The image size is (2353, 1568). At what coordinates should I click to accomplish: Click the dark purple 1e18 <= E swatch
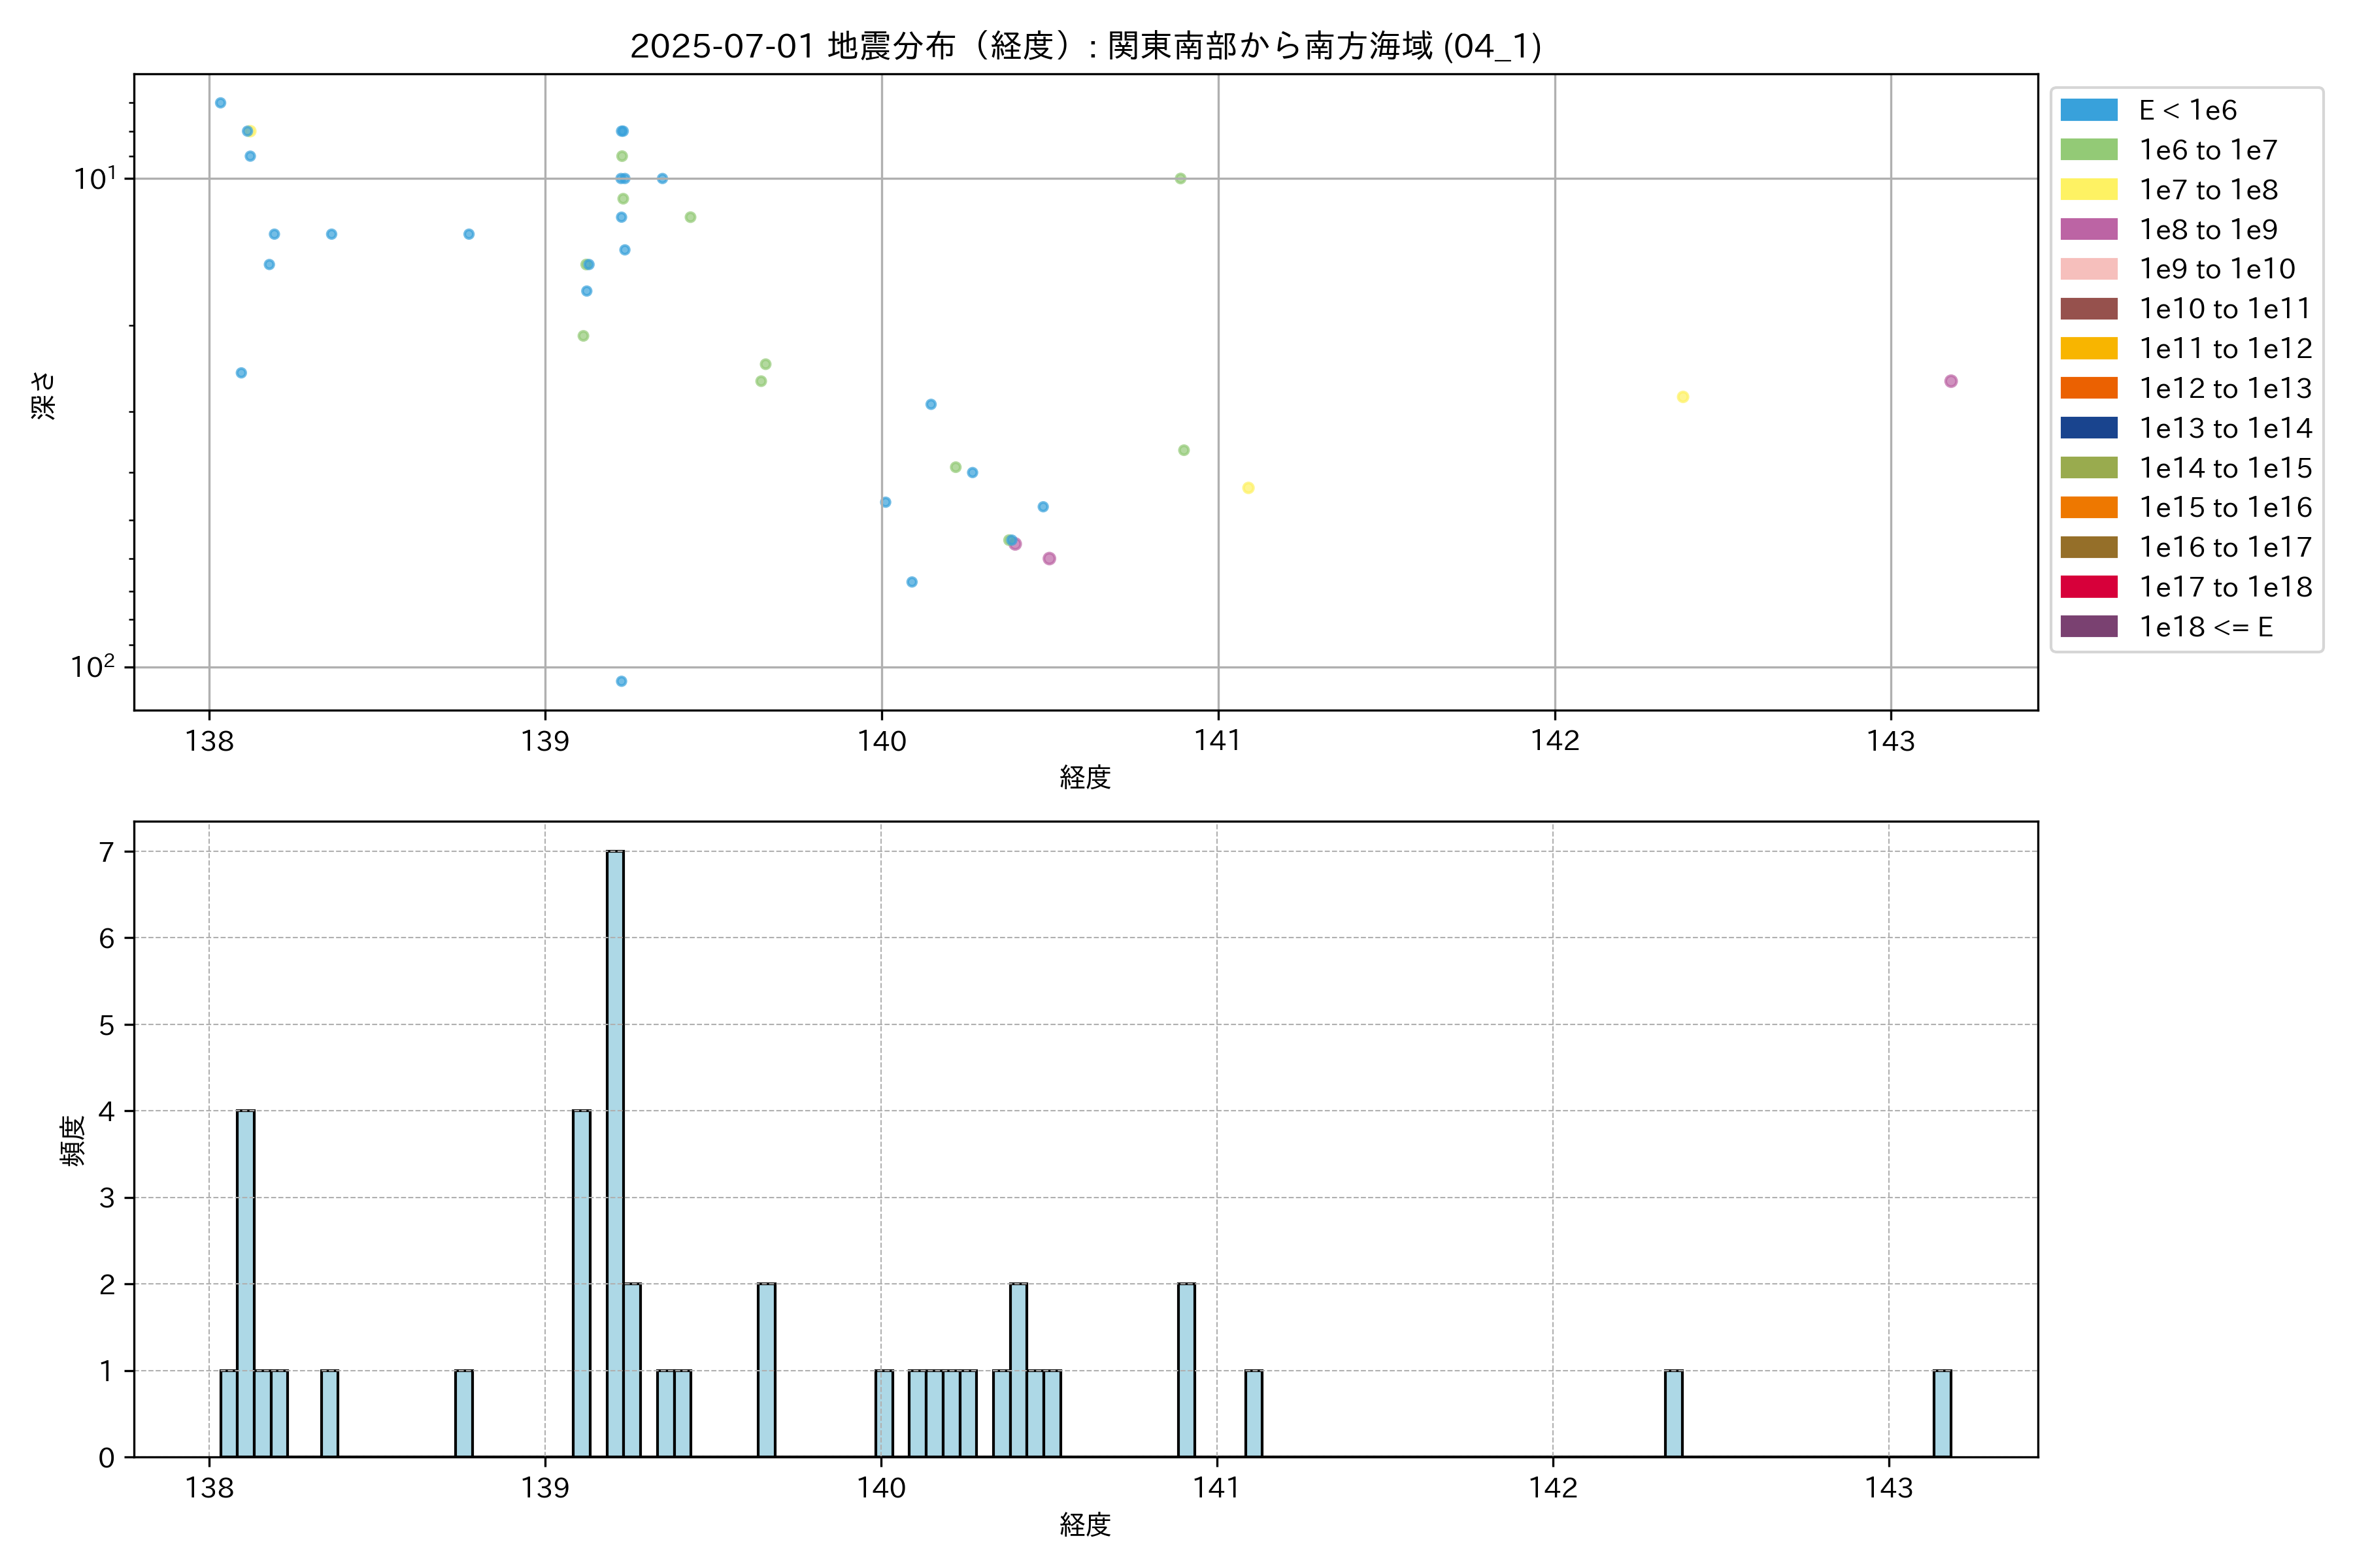tap(2089, 627)
